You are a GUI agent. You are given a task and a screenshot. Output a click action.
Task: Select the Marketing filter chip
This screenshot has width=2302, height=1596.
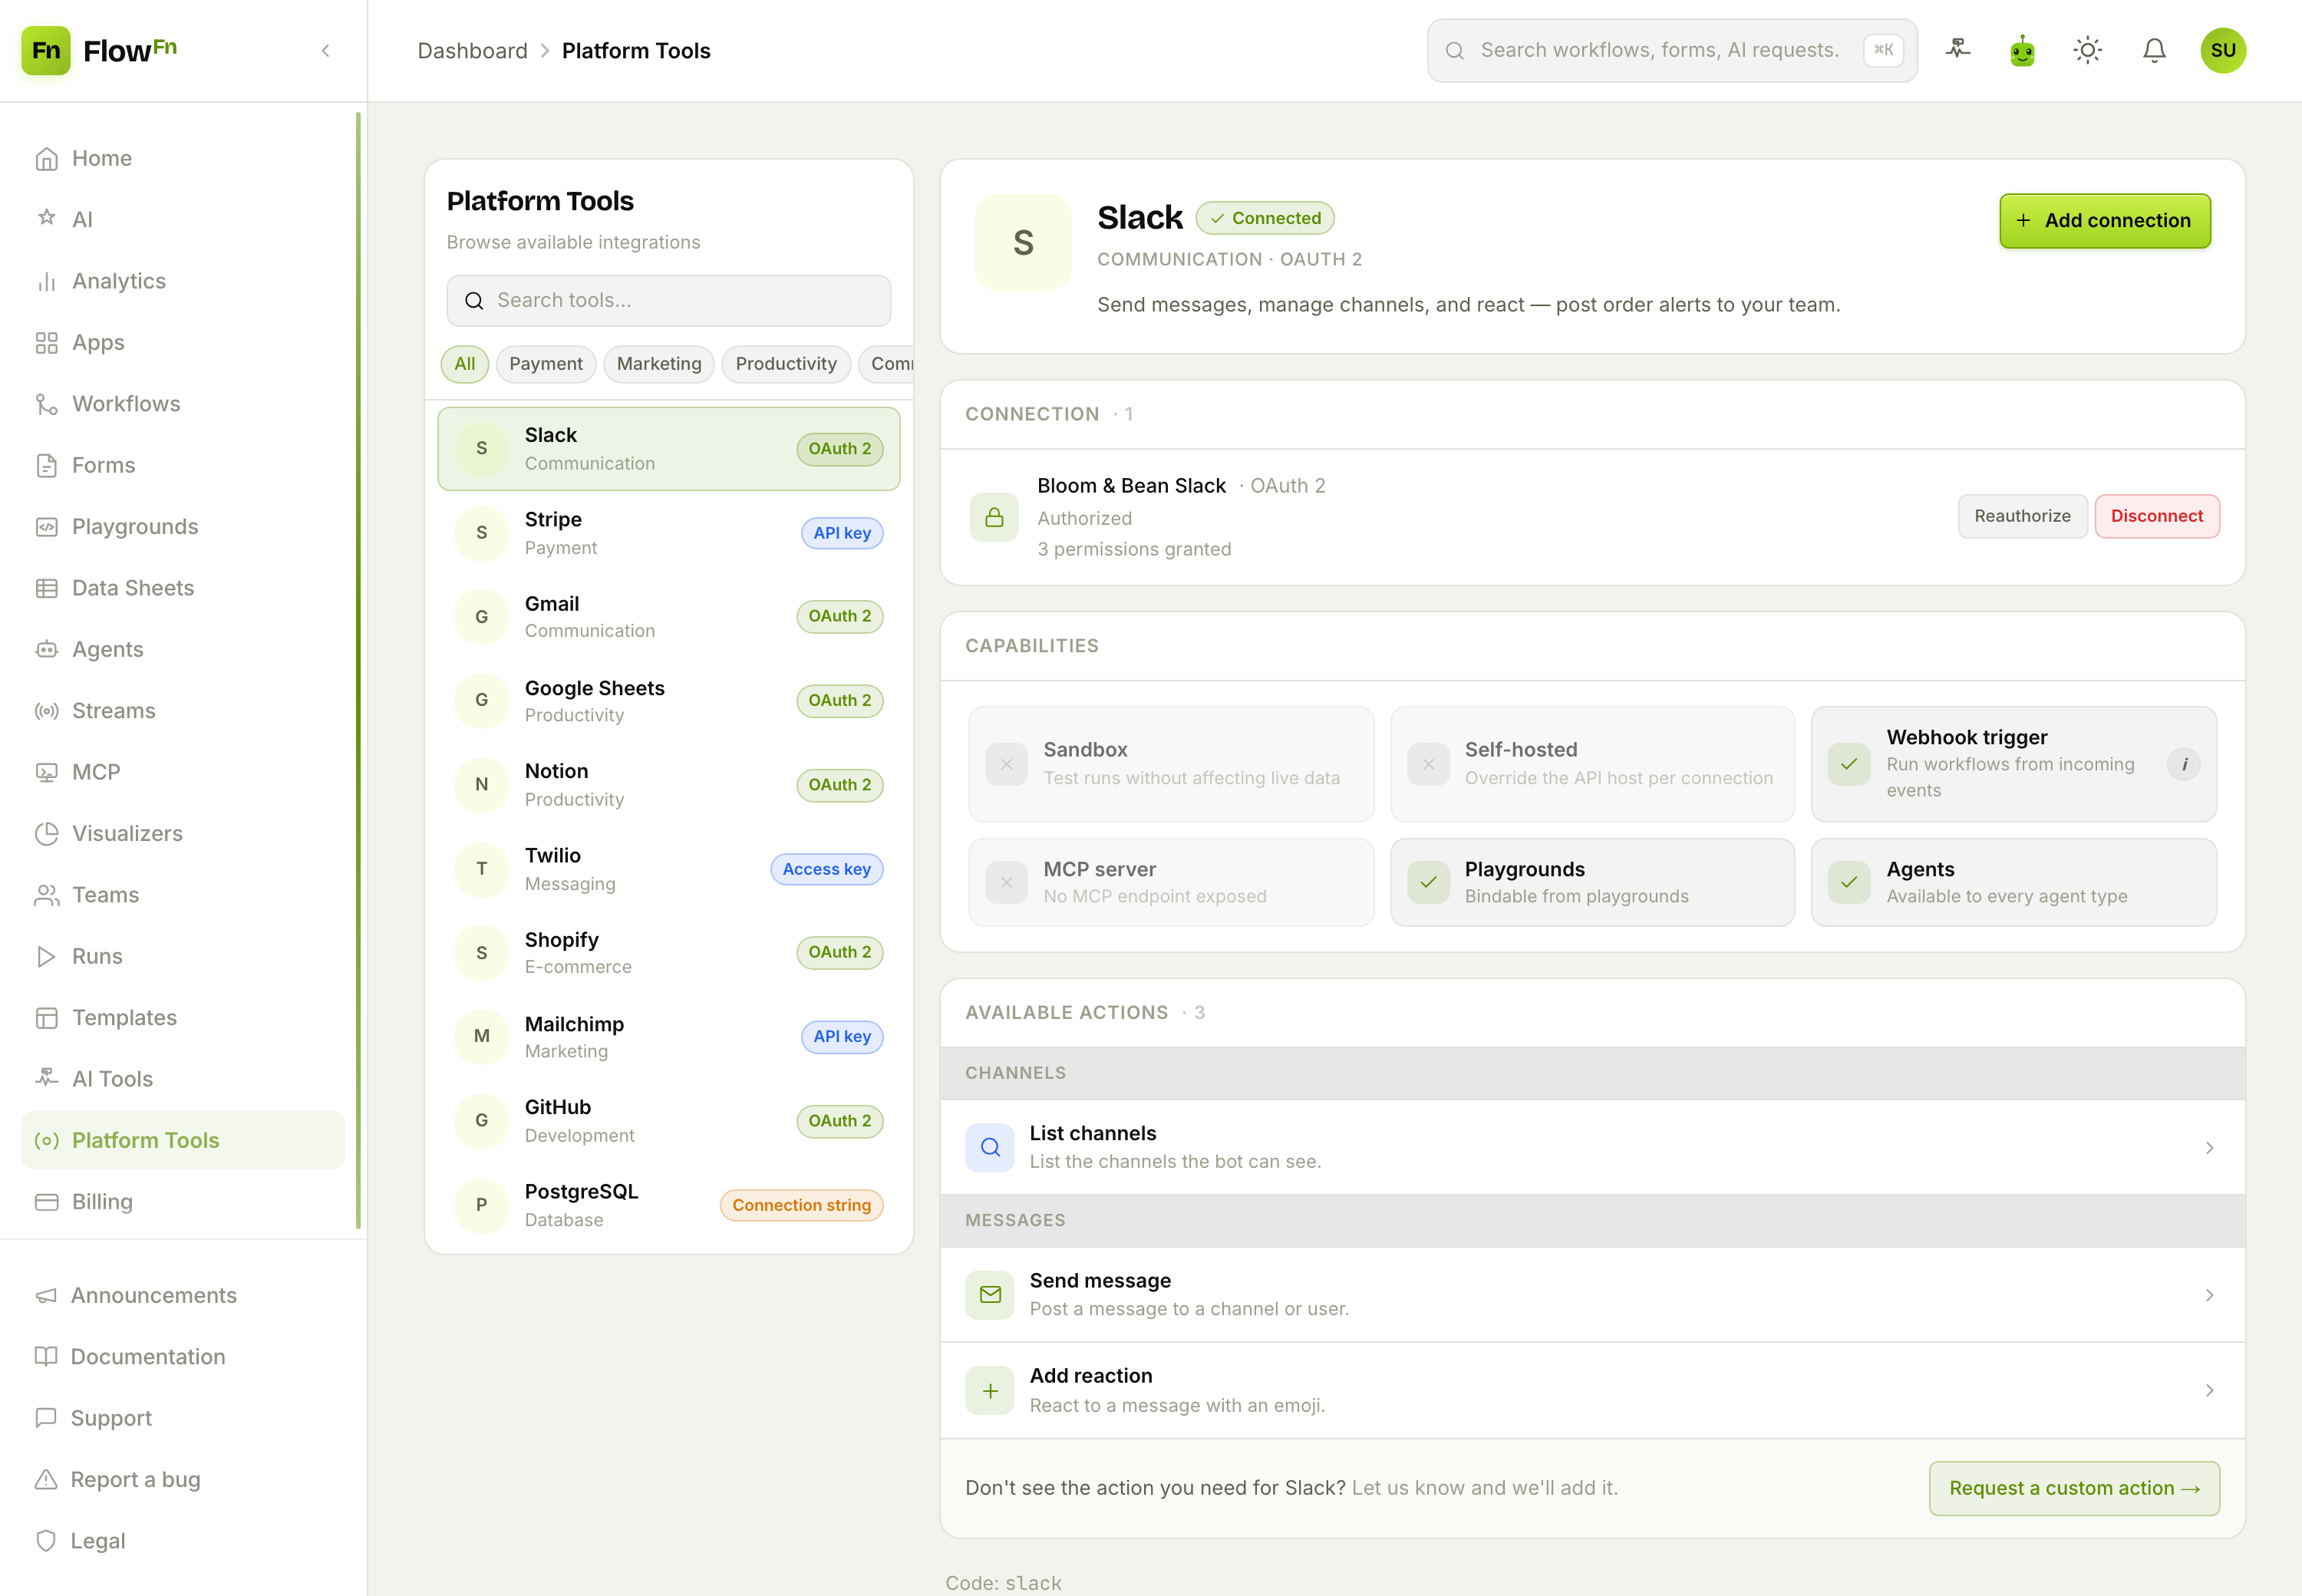pyautogui.click(x=659, y=364)
